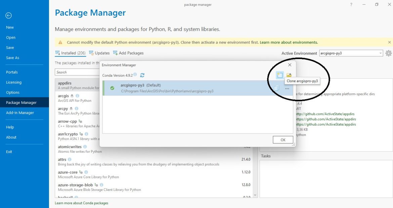Open Licensing from the sidebar
Viewport: 393px width, 208px height.
(14, 82)
